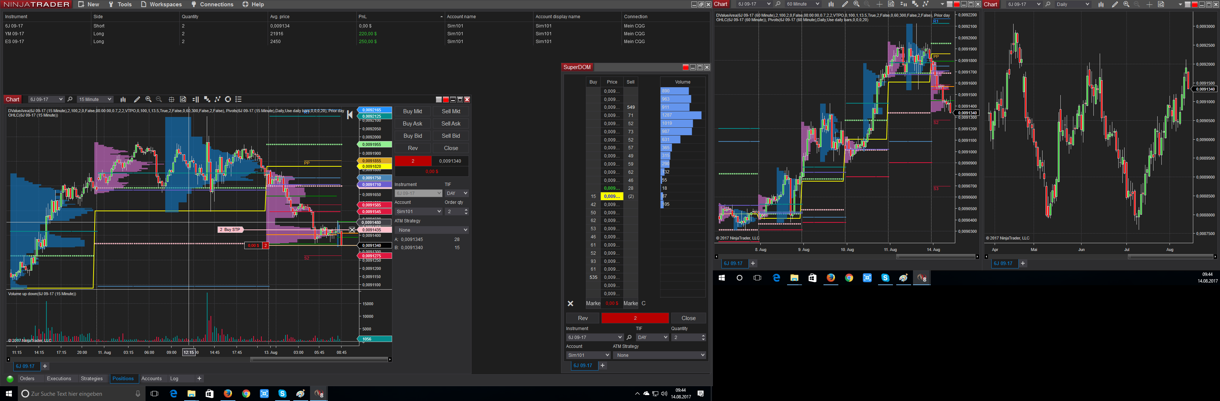The image size is (1220, 401).
Task: Toggle crosshair tool in the 15 Minute chart
Action: (x=172, y=100)
